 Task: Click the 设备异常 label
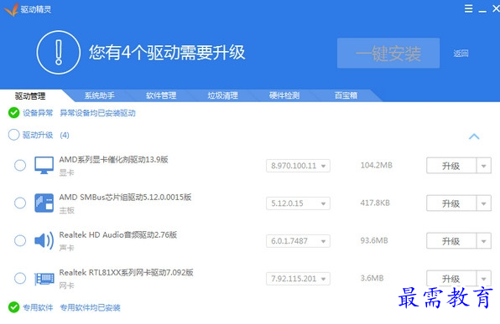(38, 113)
